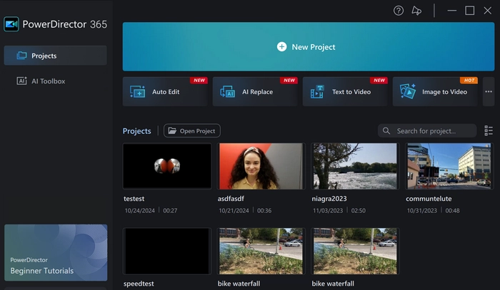Screen dimensions: 500x290
Task: Open the testest project thumbnail
Action: coord(167,166)
